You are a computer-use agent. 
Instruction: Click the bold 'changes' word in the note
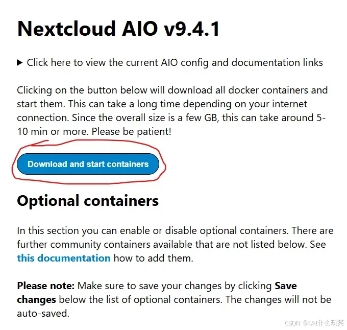[x=37, y=300]
